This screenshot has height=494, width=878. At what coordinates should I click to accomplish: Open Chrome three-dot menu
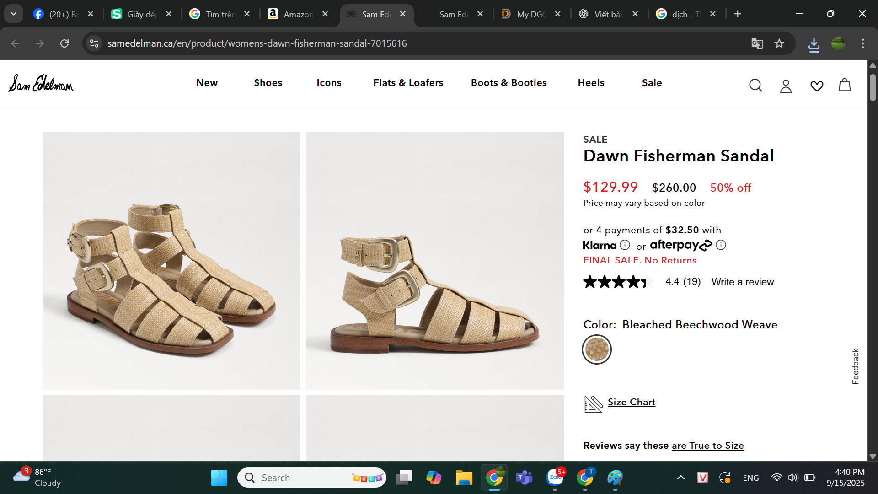pyautogui.click(x=863, y=43)
